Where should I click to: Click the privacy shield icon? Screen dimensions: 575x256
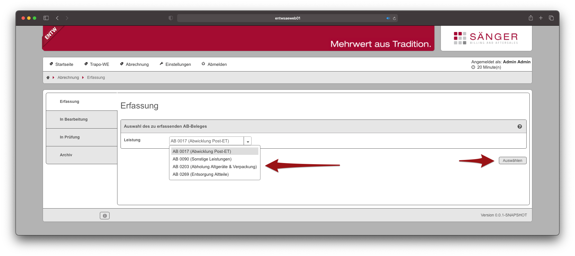point(171,18)
